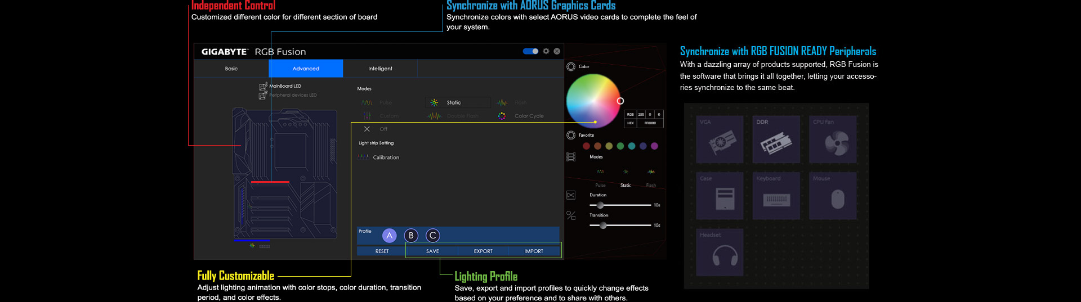Click the Color section ring icon
1081x302 pixels.
click(571, 66)
